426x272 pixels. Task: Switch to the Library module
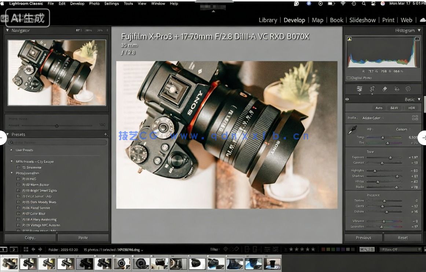[x=268, y=20]
